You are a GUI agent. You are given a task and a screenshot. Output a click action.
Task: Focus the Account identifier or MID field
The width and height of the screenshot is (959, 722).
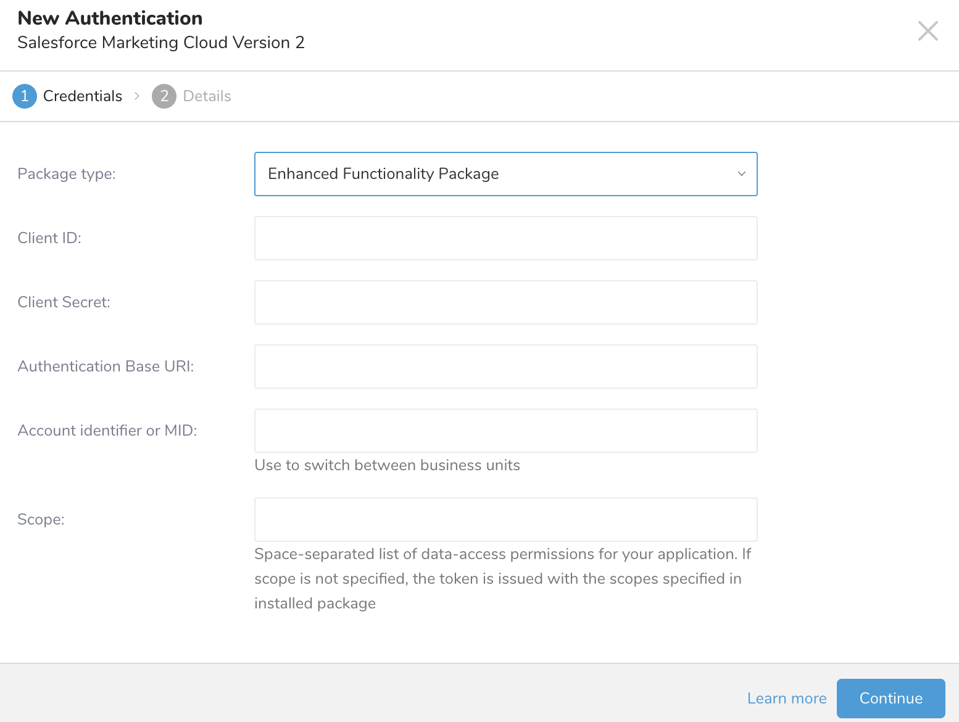[505, 431]
